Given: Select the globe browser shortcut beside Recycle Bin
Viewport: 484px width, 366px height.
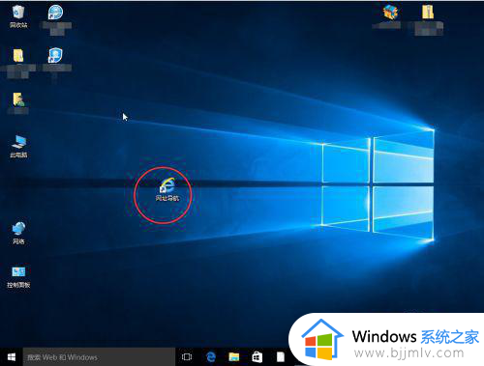Looking at the screenshot, I should (55, 17).
